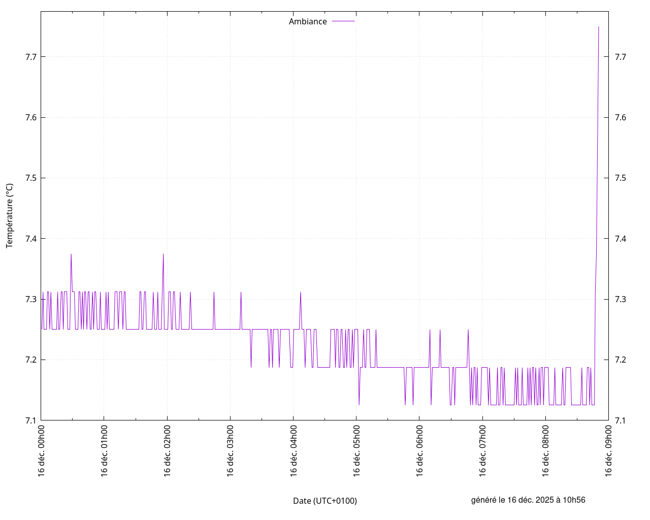Click the purple Ambiance legend line sample

click(343, 21)
